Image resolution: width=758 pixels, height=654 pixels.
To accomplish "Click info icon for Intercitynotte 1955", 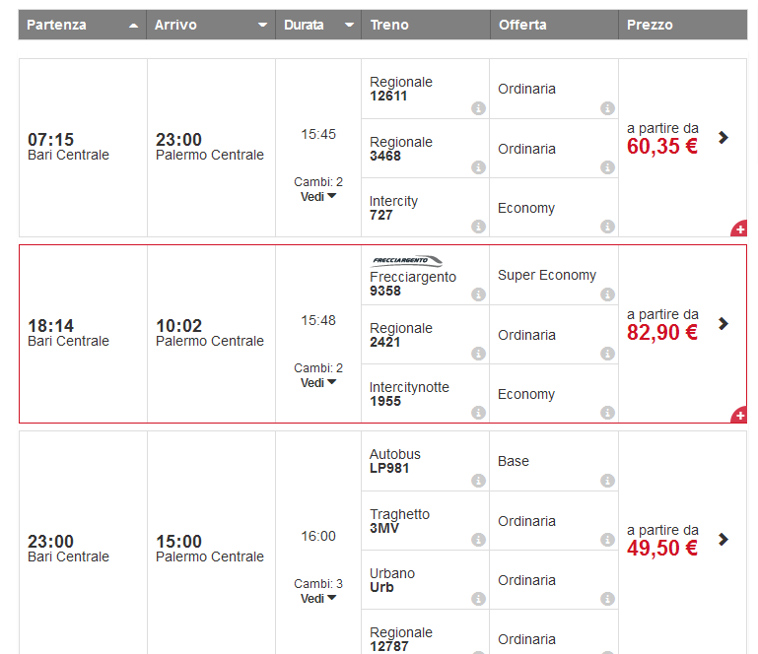I will click(478, 413).
